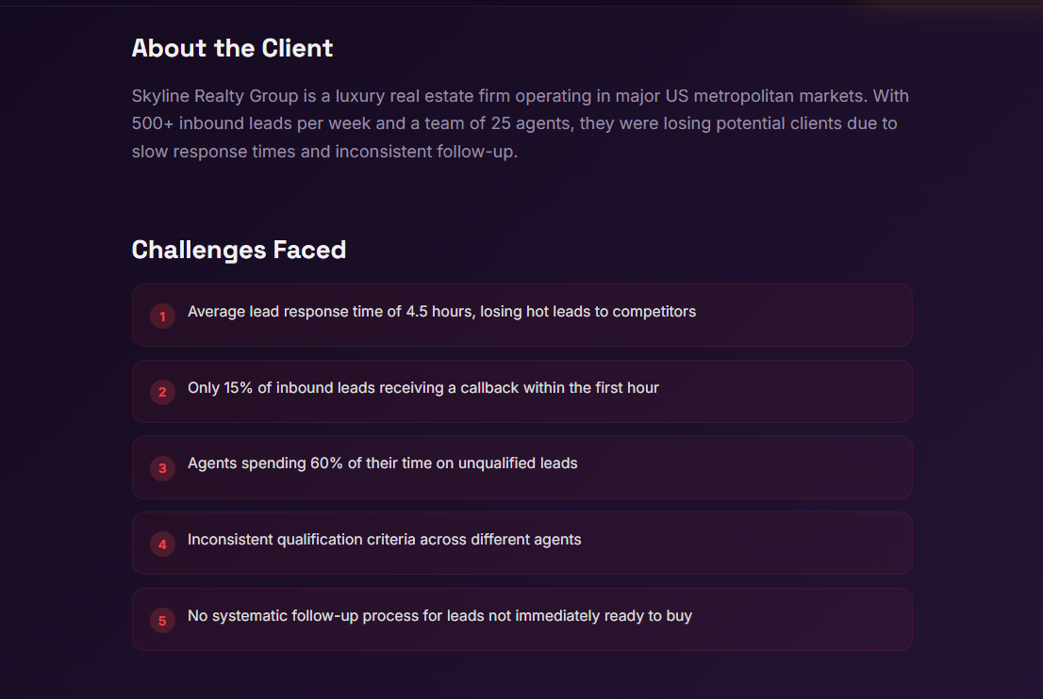
Task: Open the average lead response time challenge card
Action: (x=521, y=316)
